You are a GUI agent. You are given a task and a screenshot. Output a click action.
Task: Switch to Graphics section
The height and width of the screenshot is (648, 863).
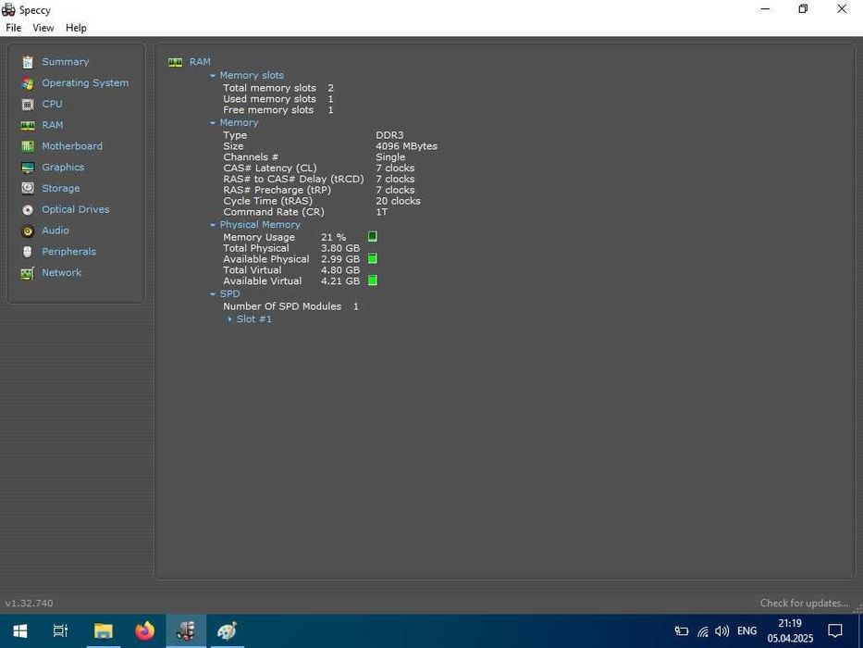[x=63, y=167]
